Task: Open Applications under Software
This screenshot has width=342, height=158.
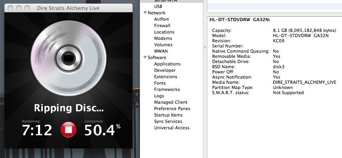Action: click(x=167, y=64)
